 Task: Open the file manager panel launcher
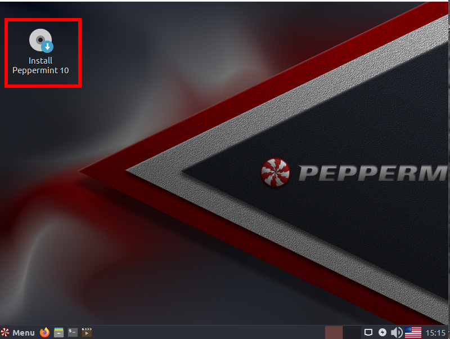59,332
